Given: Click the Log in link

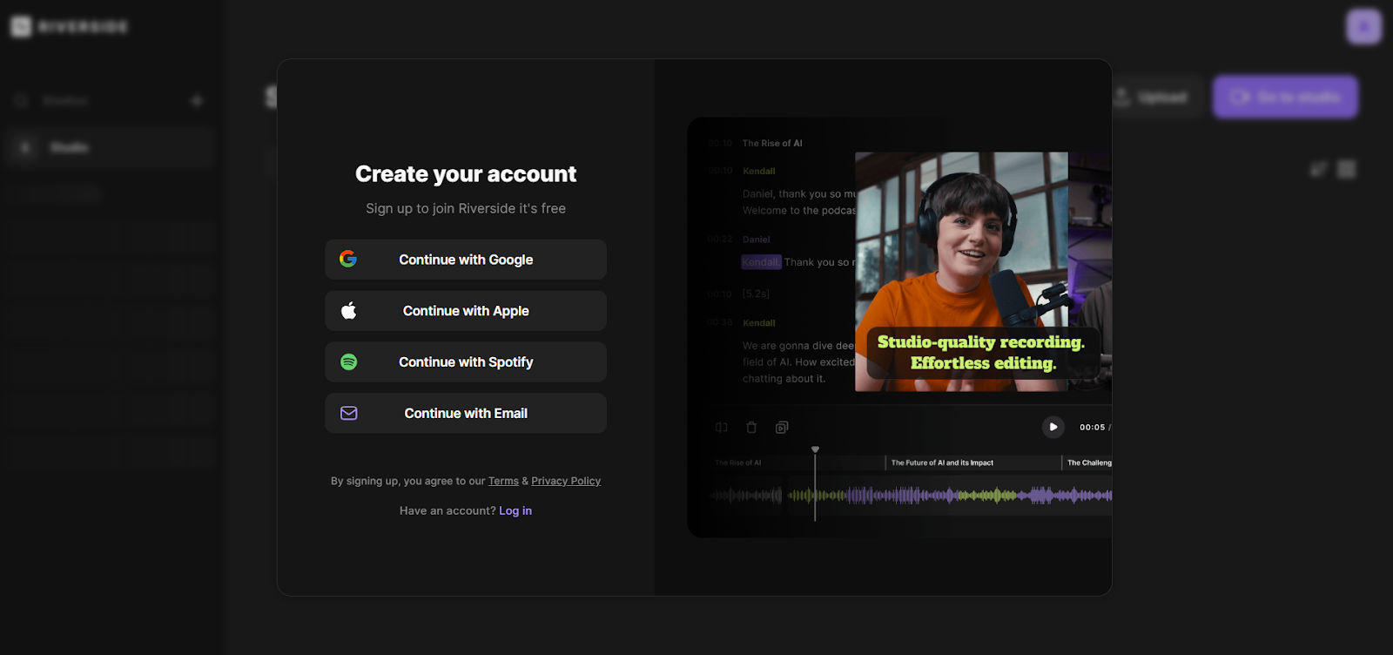Looking at the screenshot, I should tap(515, 511).
